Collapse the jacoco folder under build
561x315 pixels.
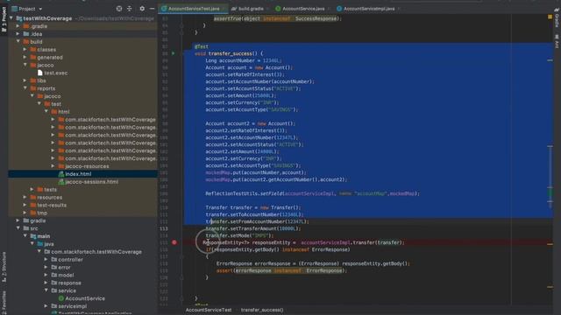tap(25, 65)
